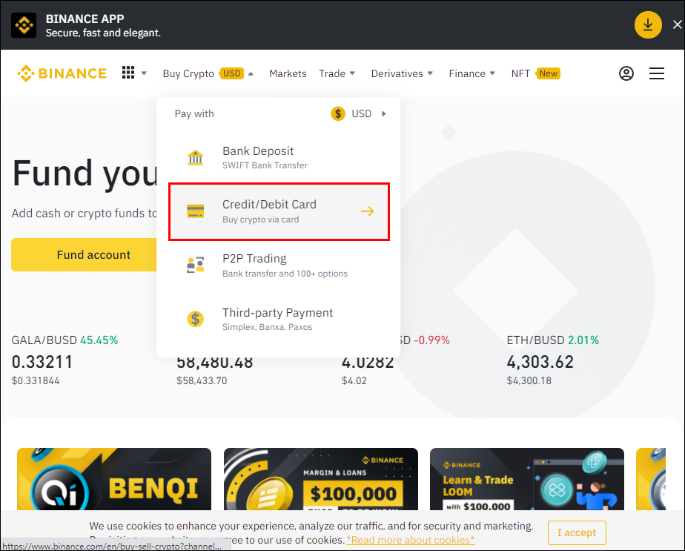Open the Learn & Trade LOOM banner

527,479
